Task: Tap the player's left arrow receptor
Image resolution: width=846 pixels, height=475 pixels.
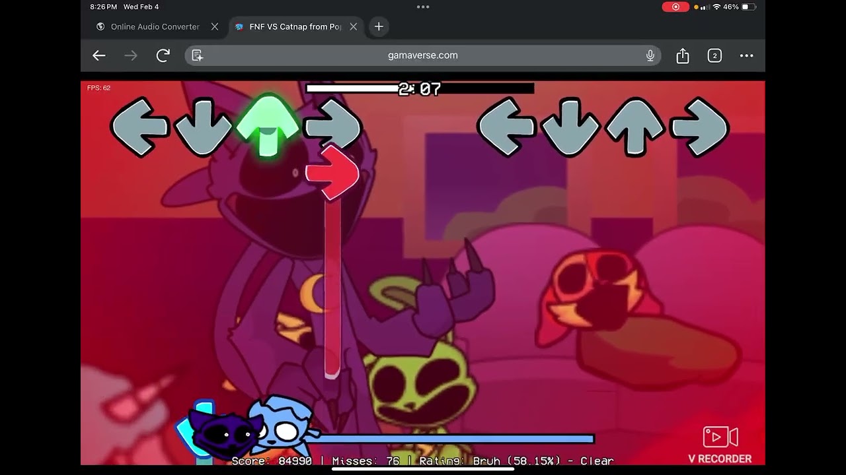Action: point(507,127)
